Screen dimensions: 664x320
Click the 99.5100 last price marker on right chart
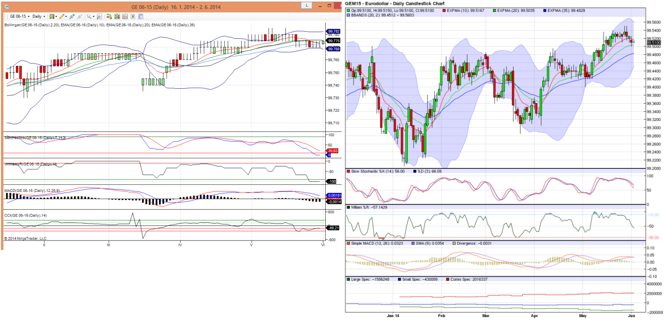(654, 43)
